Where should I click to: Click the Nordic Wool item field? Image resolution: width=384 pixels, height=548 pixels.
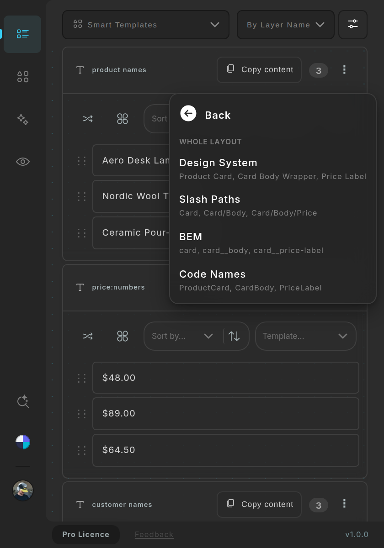point(131,196)
